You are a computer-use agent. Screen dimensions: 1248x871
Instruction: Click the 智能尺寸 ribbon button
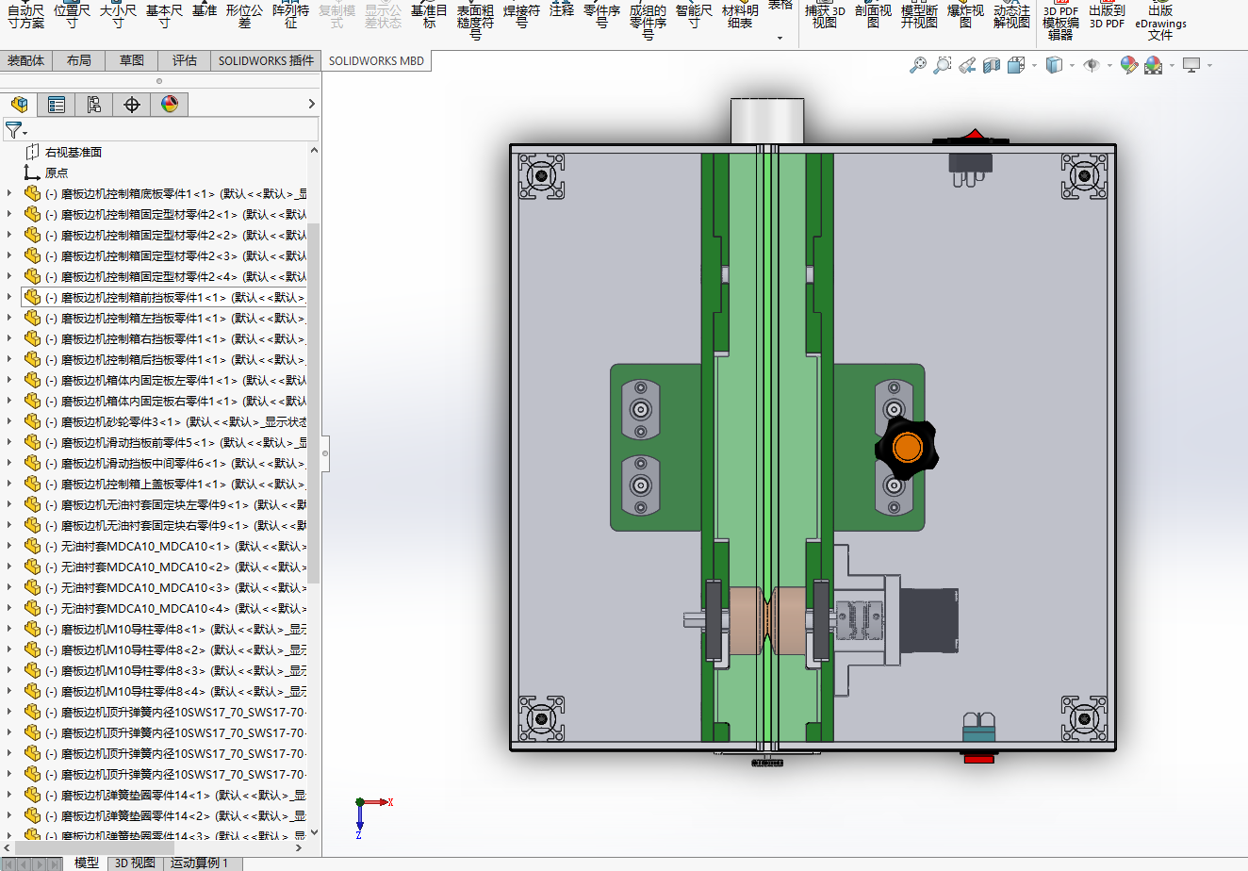click(695, 14)
